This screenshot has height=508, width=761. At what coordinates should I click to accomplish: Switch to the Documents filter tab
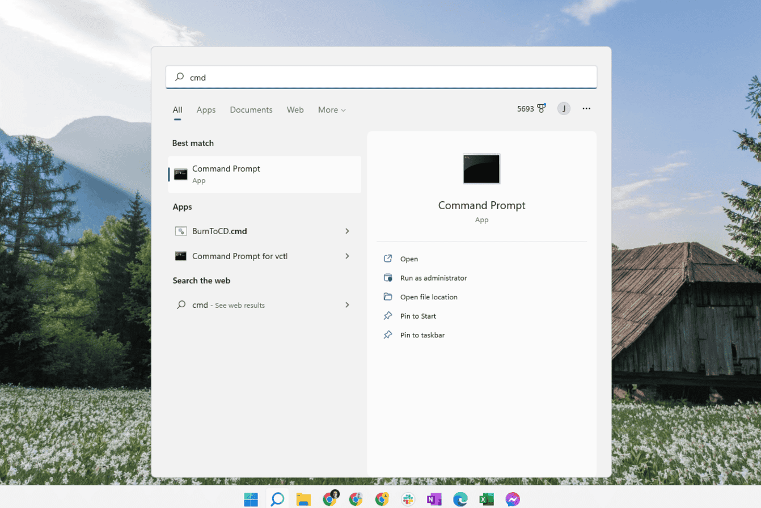tap(251, 110)
